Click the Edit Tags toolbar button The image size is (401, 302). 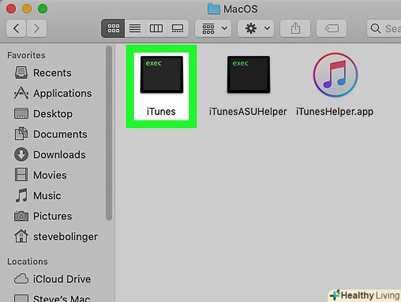(x=332, y=28)
